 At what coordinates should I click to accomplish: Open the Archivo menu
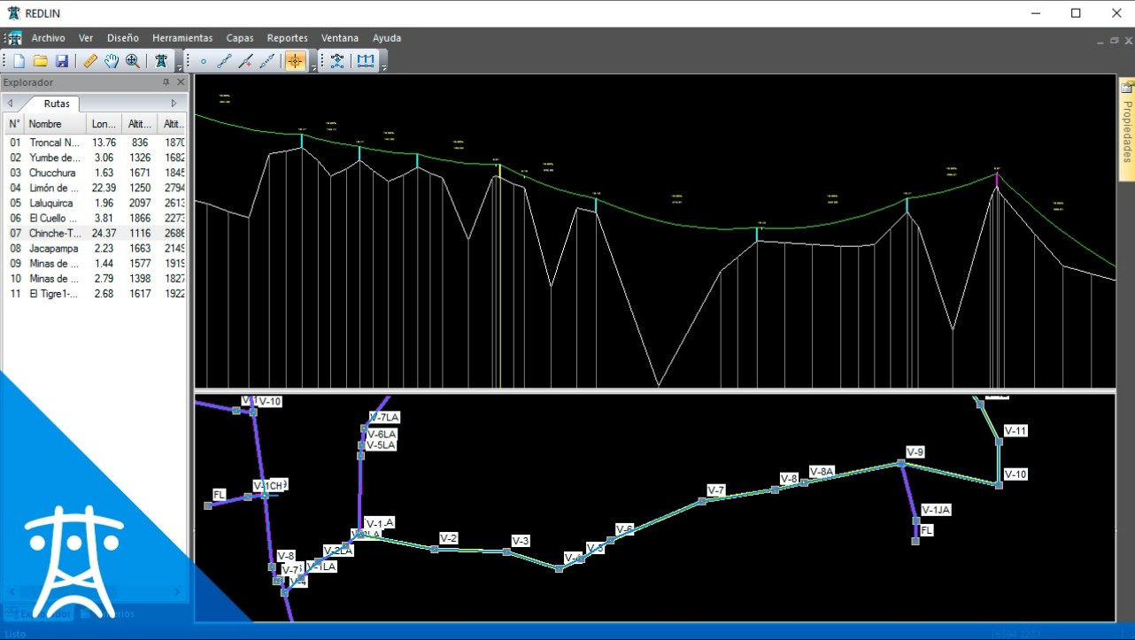coord(48,38)
